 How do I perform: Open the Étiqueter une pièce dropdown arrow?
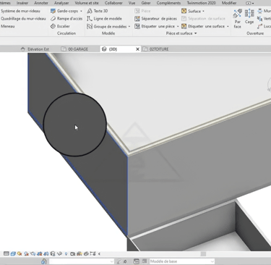click(x=178, y=26)
